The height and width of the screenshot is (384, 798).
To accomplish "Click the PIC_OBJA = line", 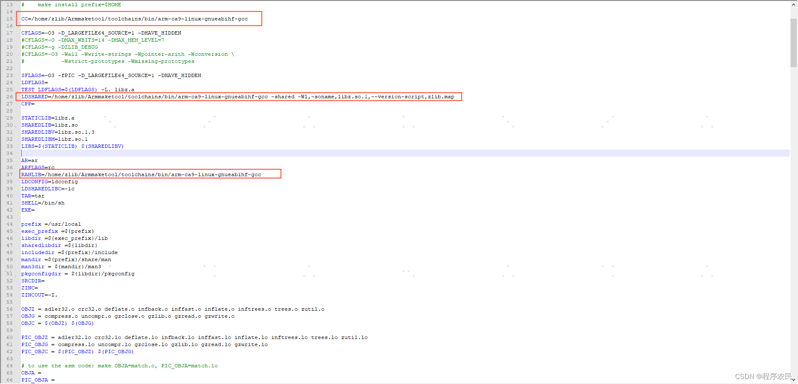I will click(38, 380).
